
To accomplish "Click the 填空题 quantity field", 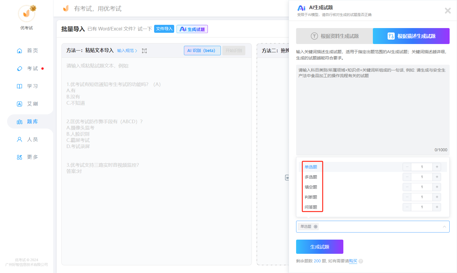I will coord(422,187).
